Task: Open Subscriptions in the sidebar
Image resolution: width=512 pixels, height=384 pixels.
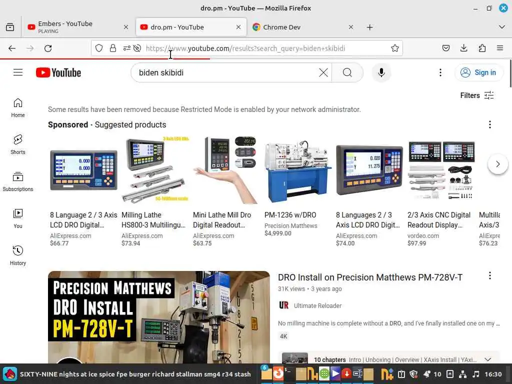Action: pyautogui.click(x=18, y=181)
